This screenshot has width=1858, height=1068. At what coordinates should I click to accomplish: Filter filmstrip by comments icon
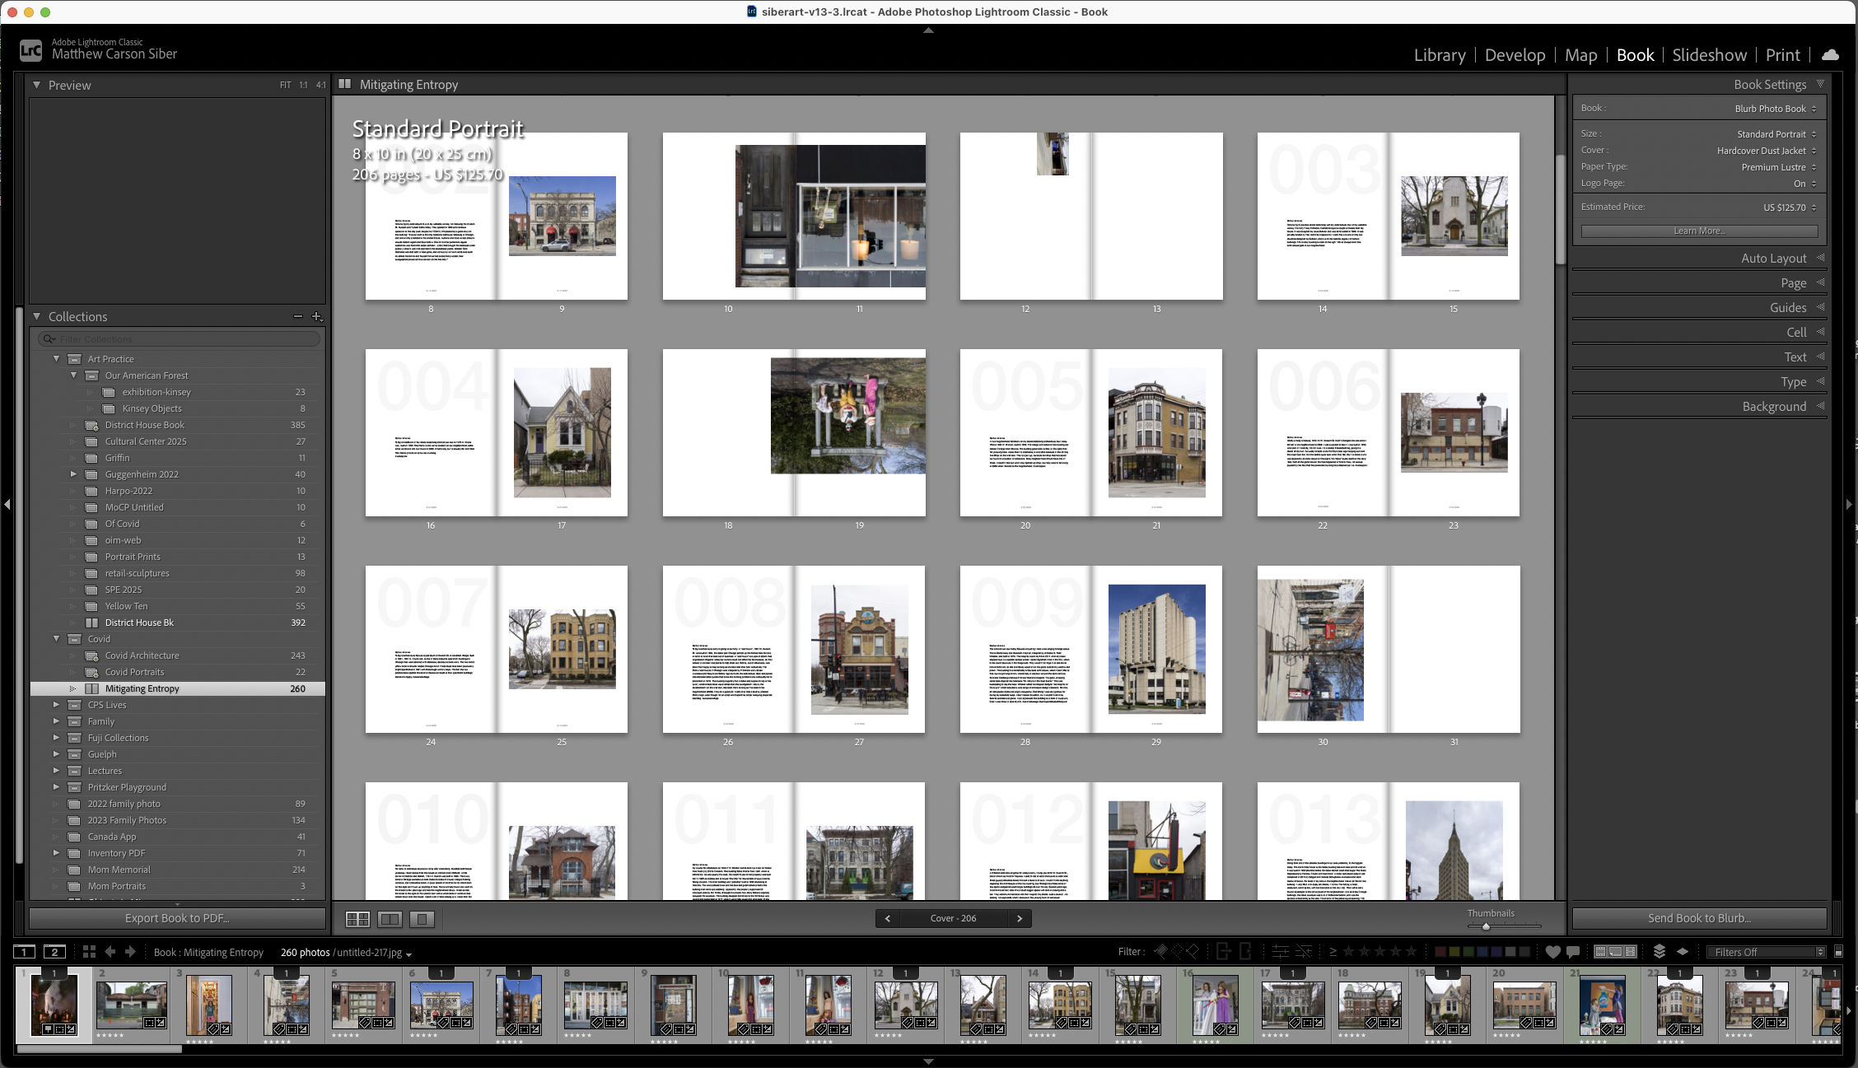click(x=1573, y=952)
